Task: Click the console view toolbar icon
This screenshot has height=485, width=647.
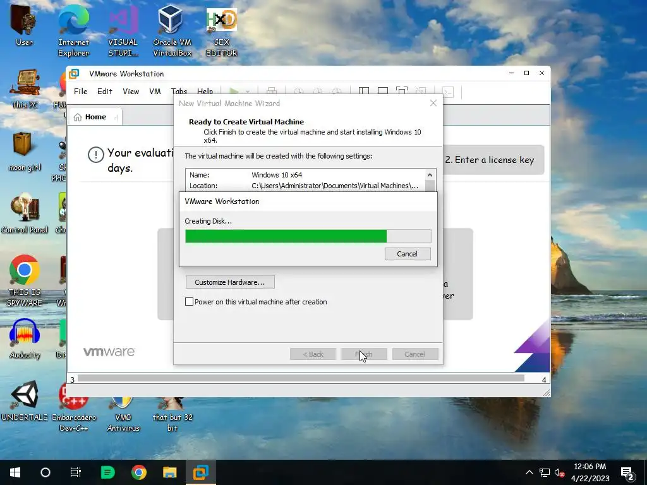Action: click(448, 92)
